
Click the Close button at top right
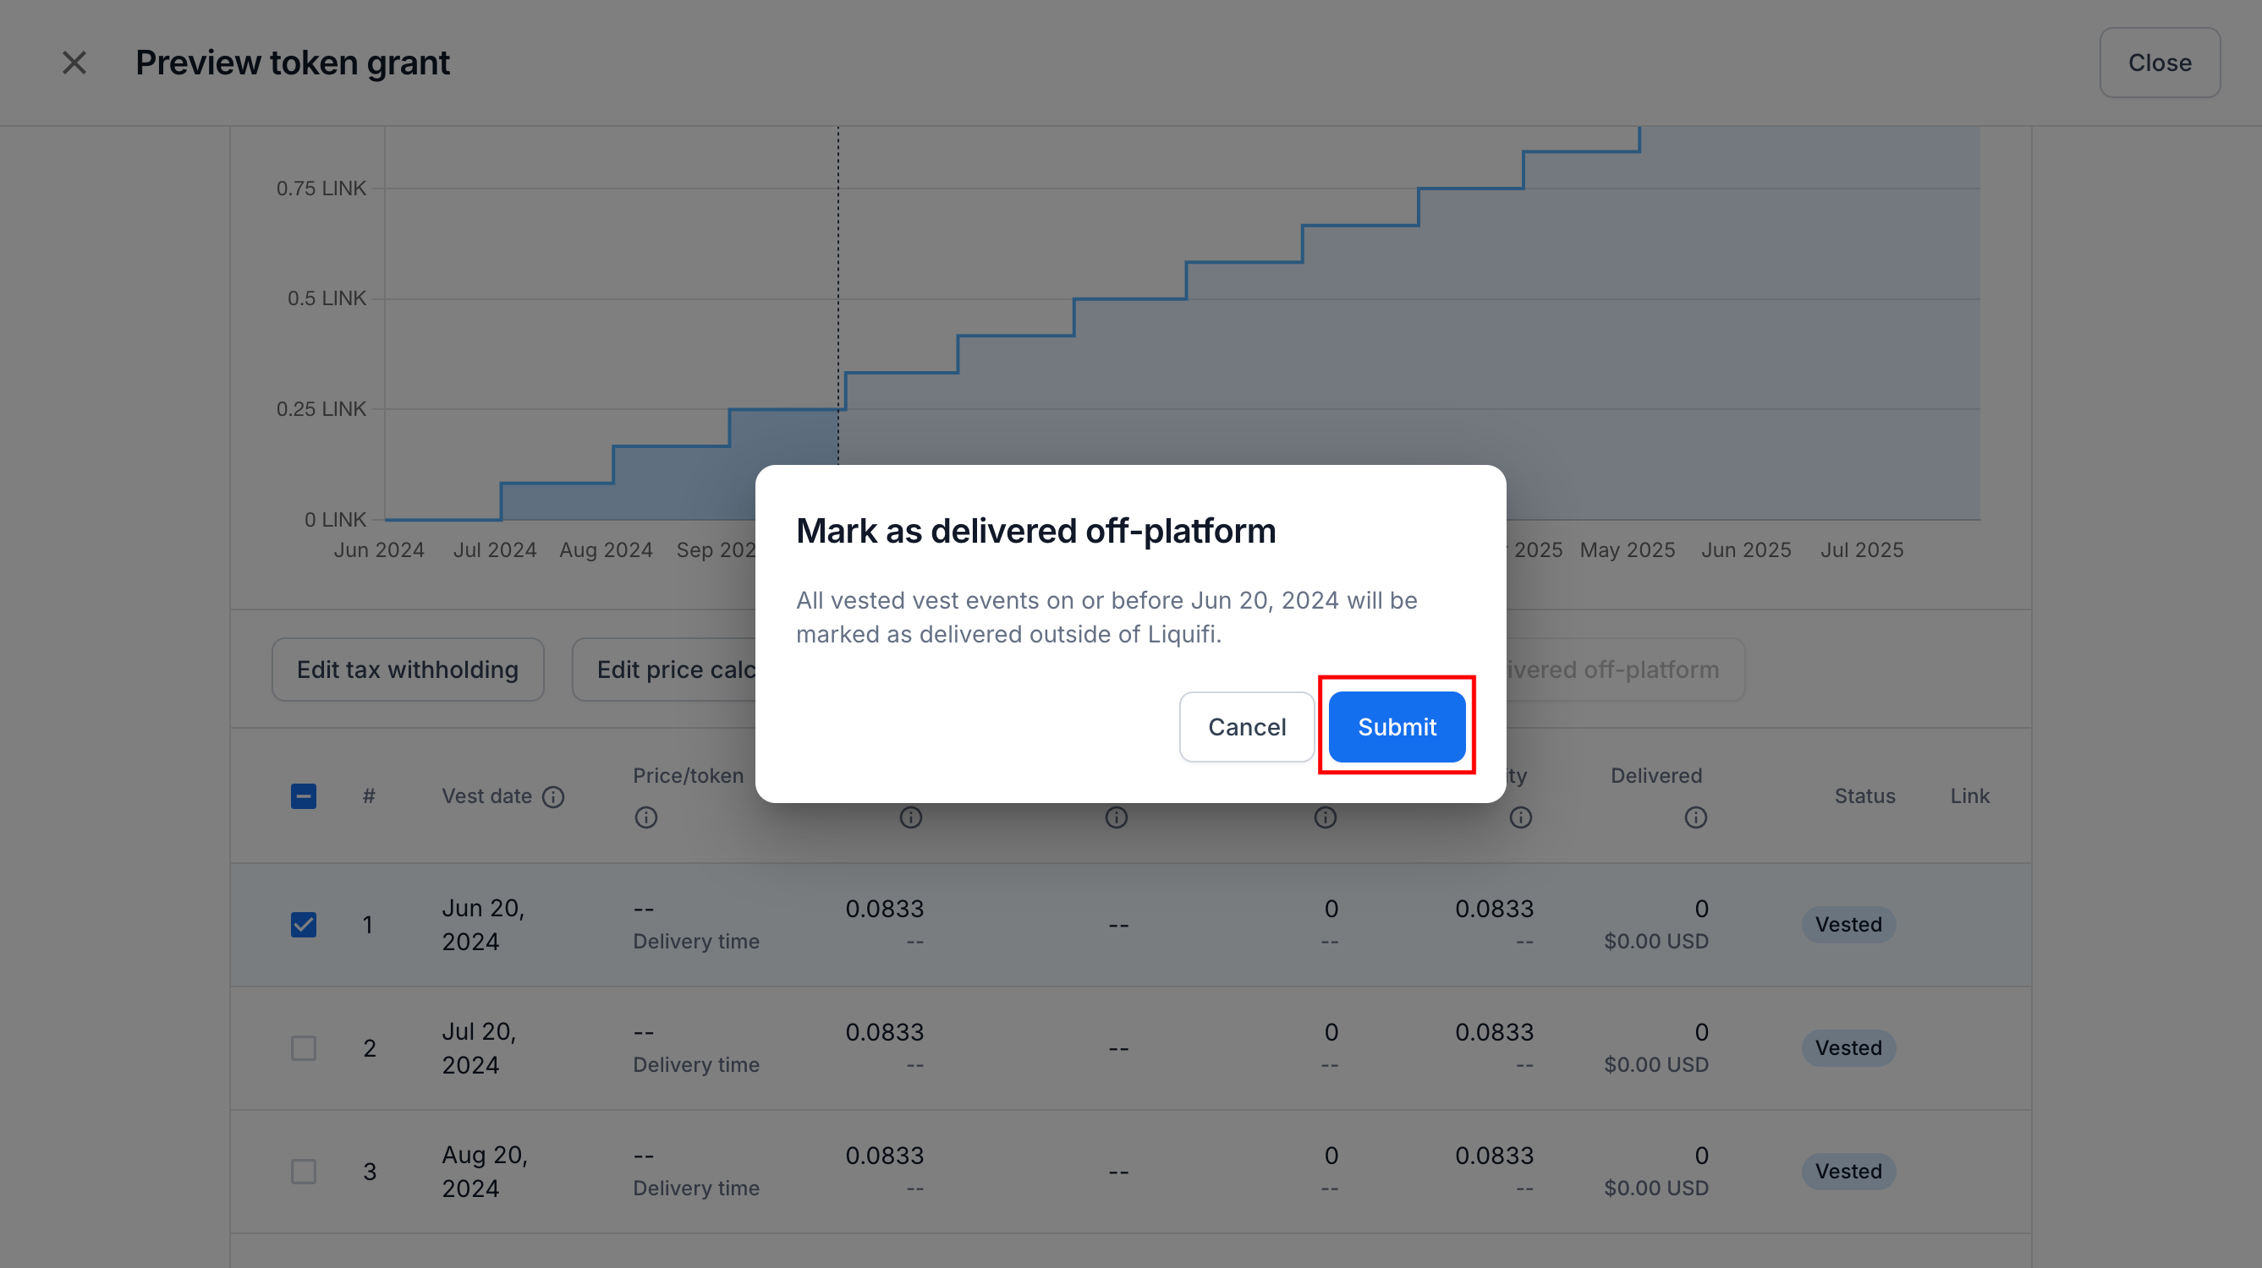(2160, 63)
